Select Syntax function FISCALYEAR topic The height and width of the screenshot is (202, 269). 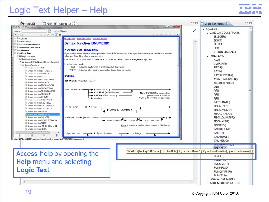tap(39, 94)
